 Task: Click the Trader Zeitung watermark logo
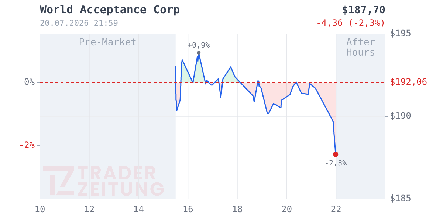tap(103, 181)
